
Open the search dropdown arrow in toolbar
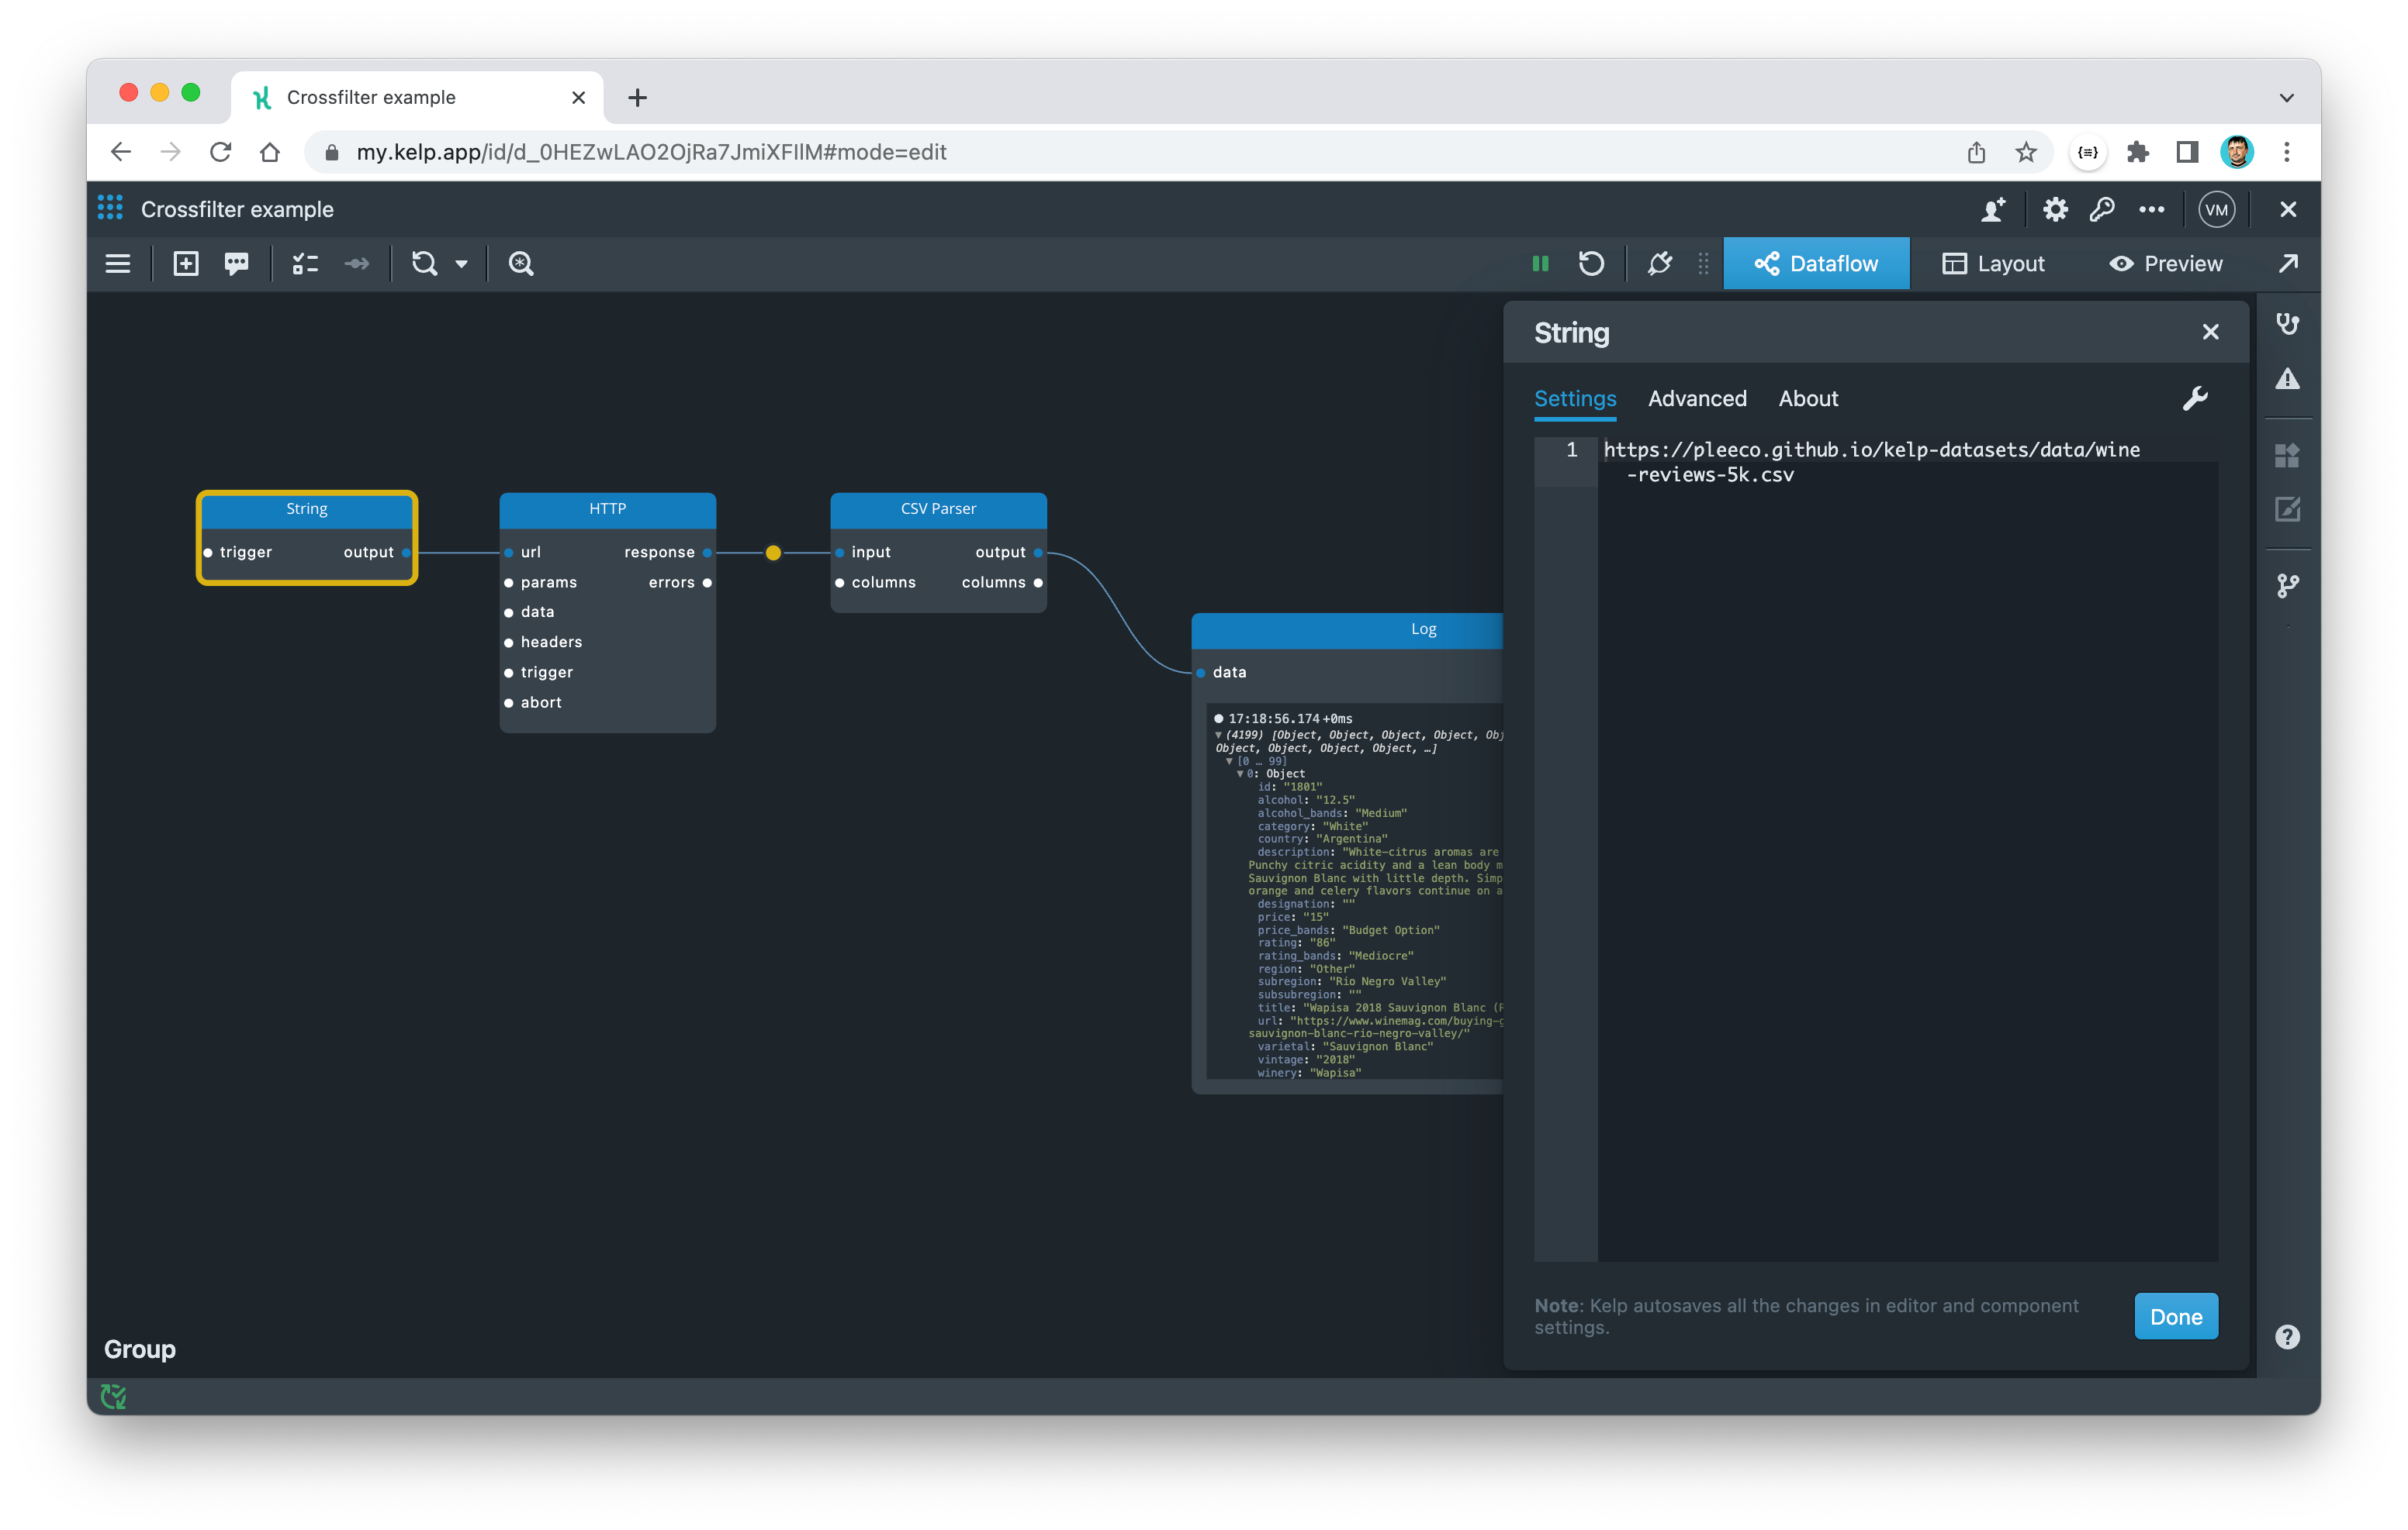click(461, 264)
